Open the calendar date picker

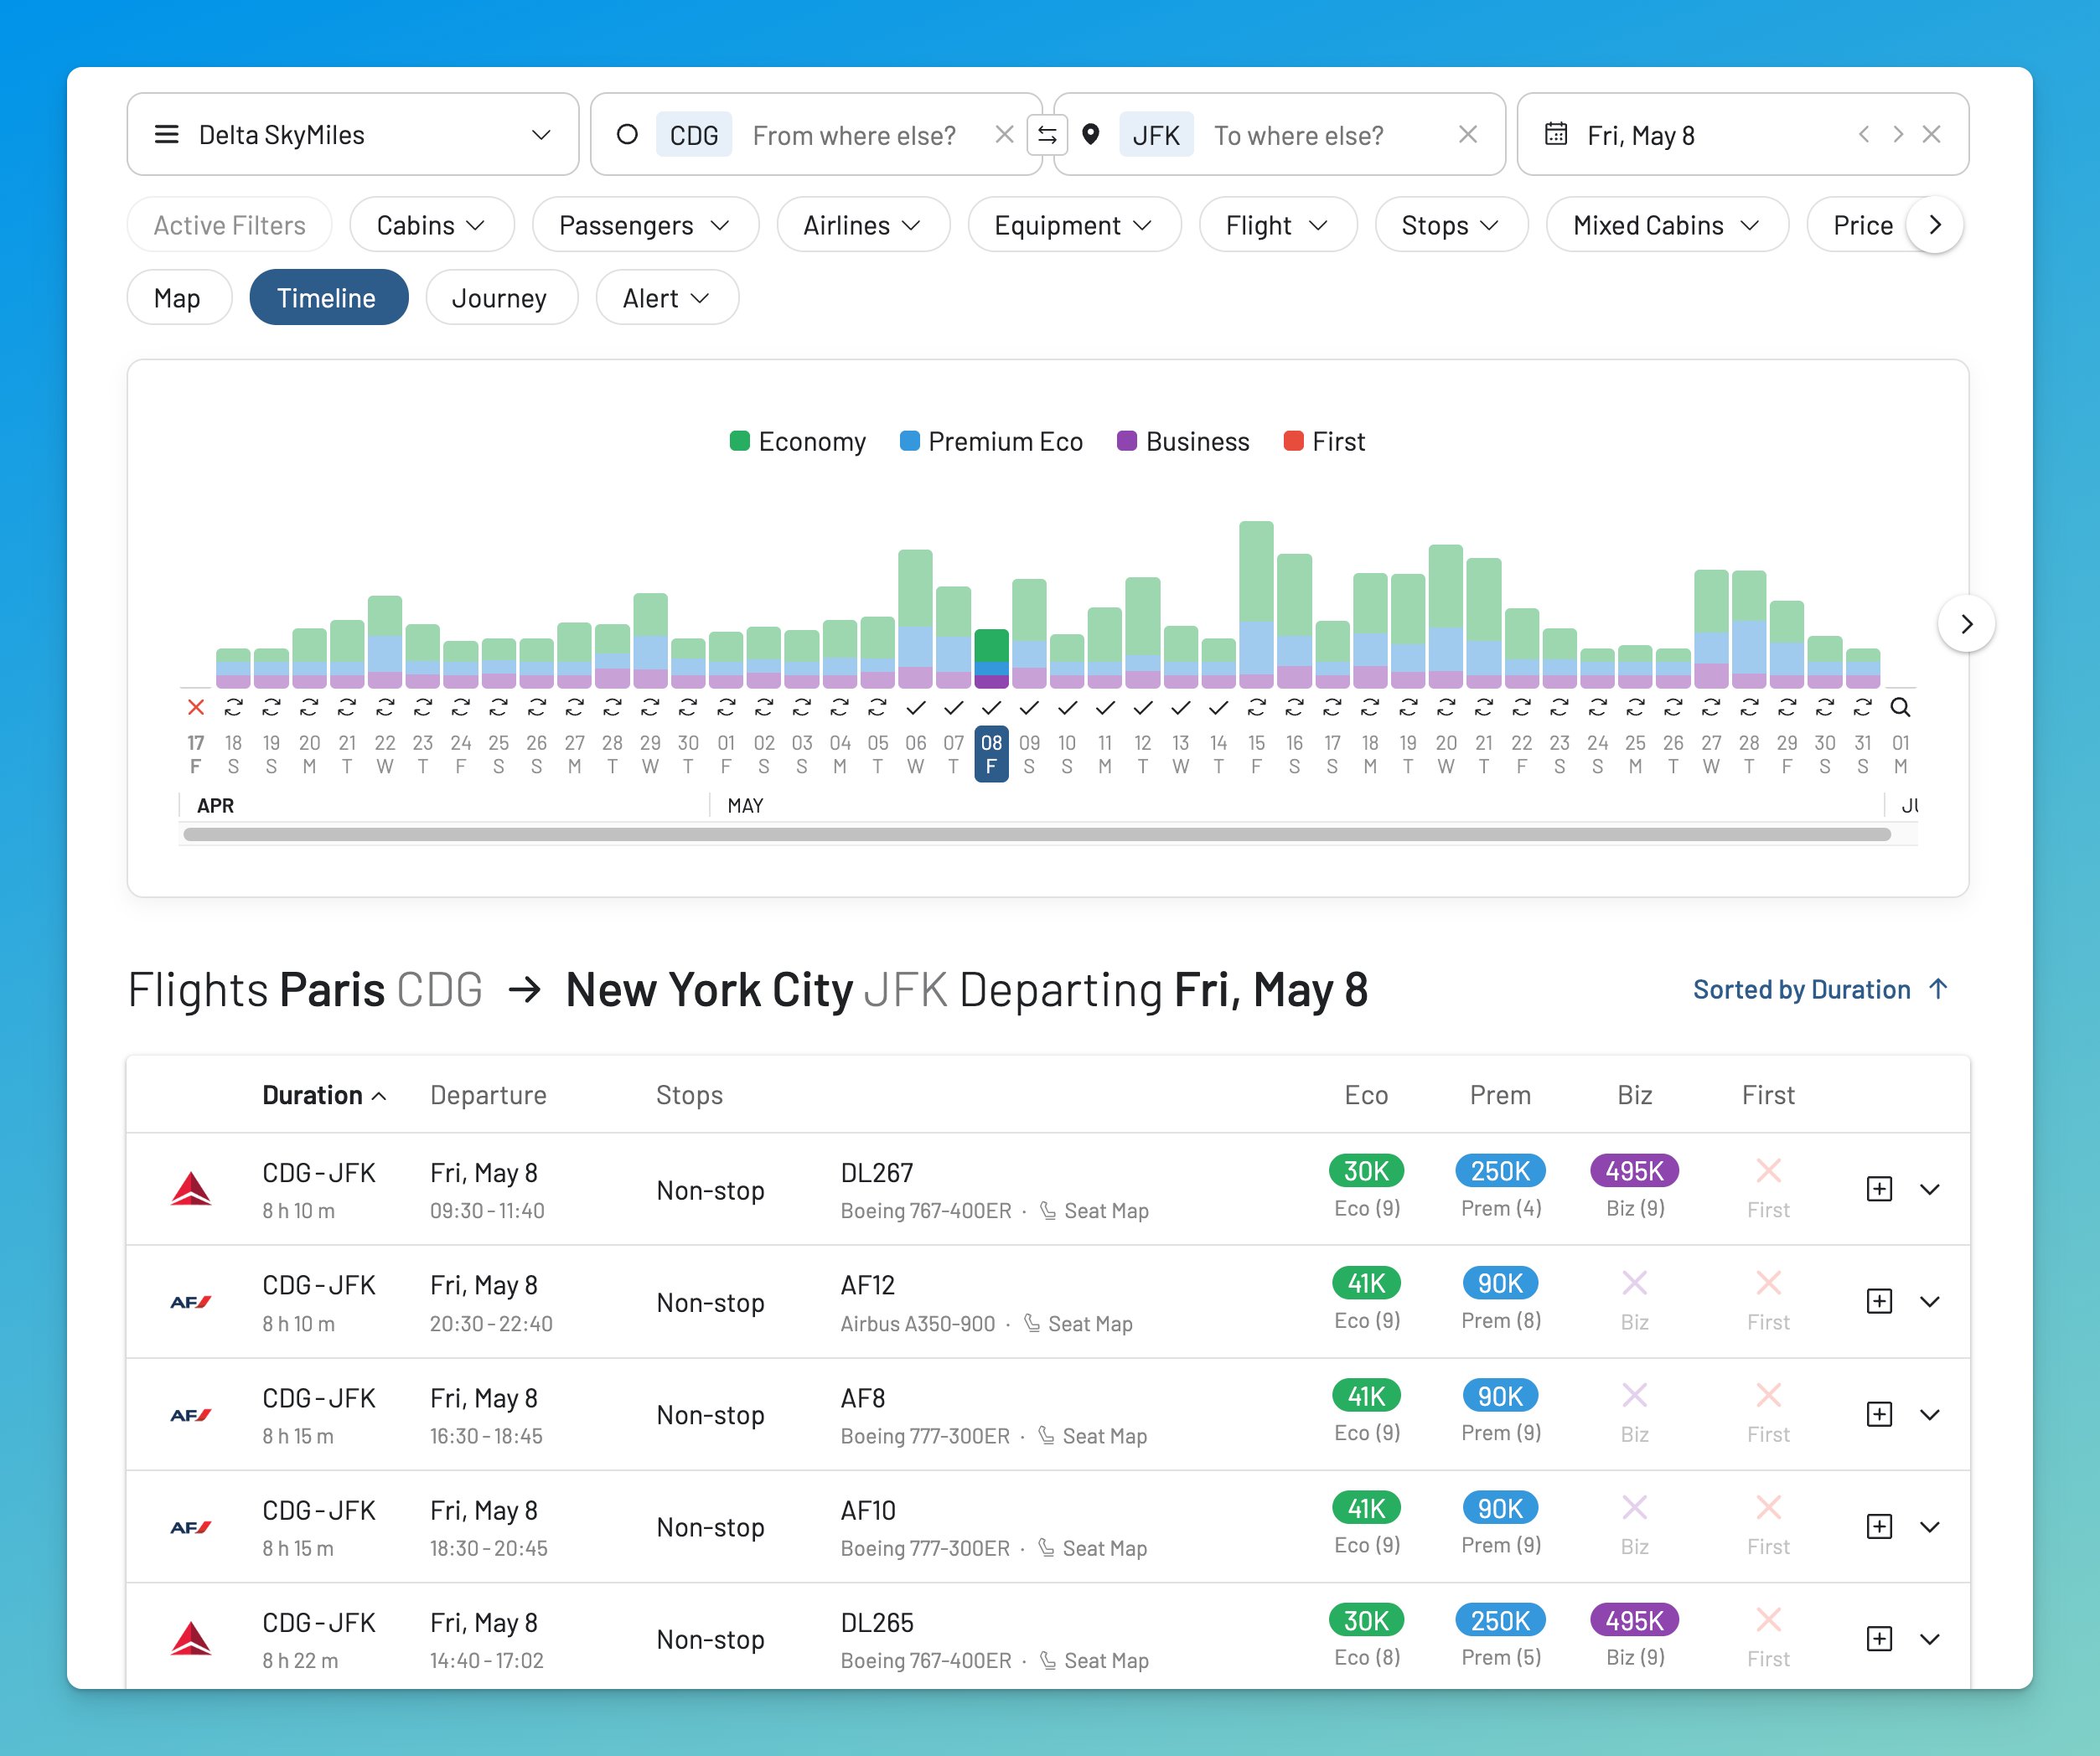(x=1556, y=134)
